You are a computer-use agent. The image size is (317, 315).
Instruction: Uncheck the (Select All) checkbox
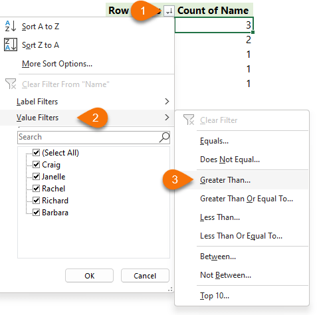(36, 152)
